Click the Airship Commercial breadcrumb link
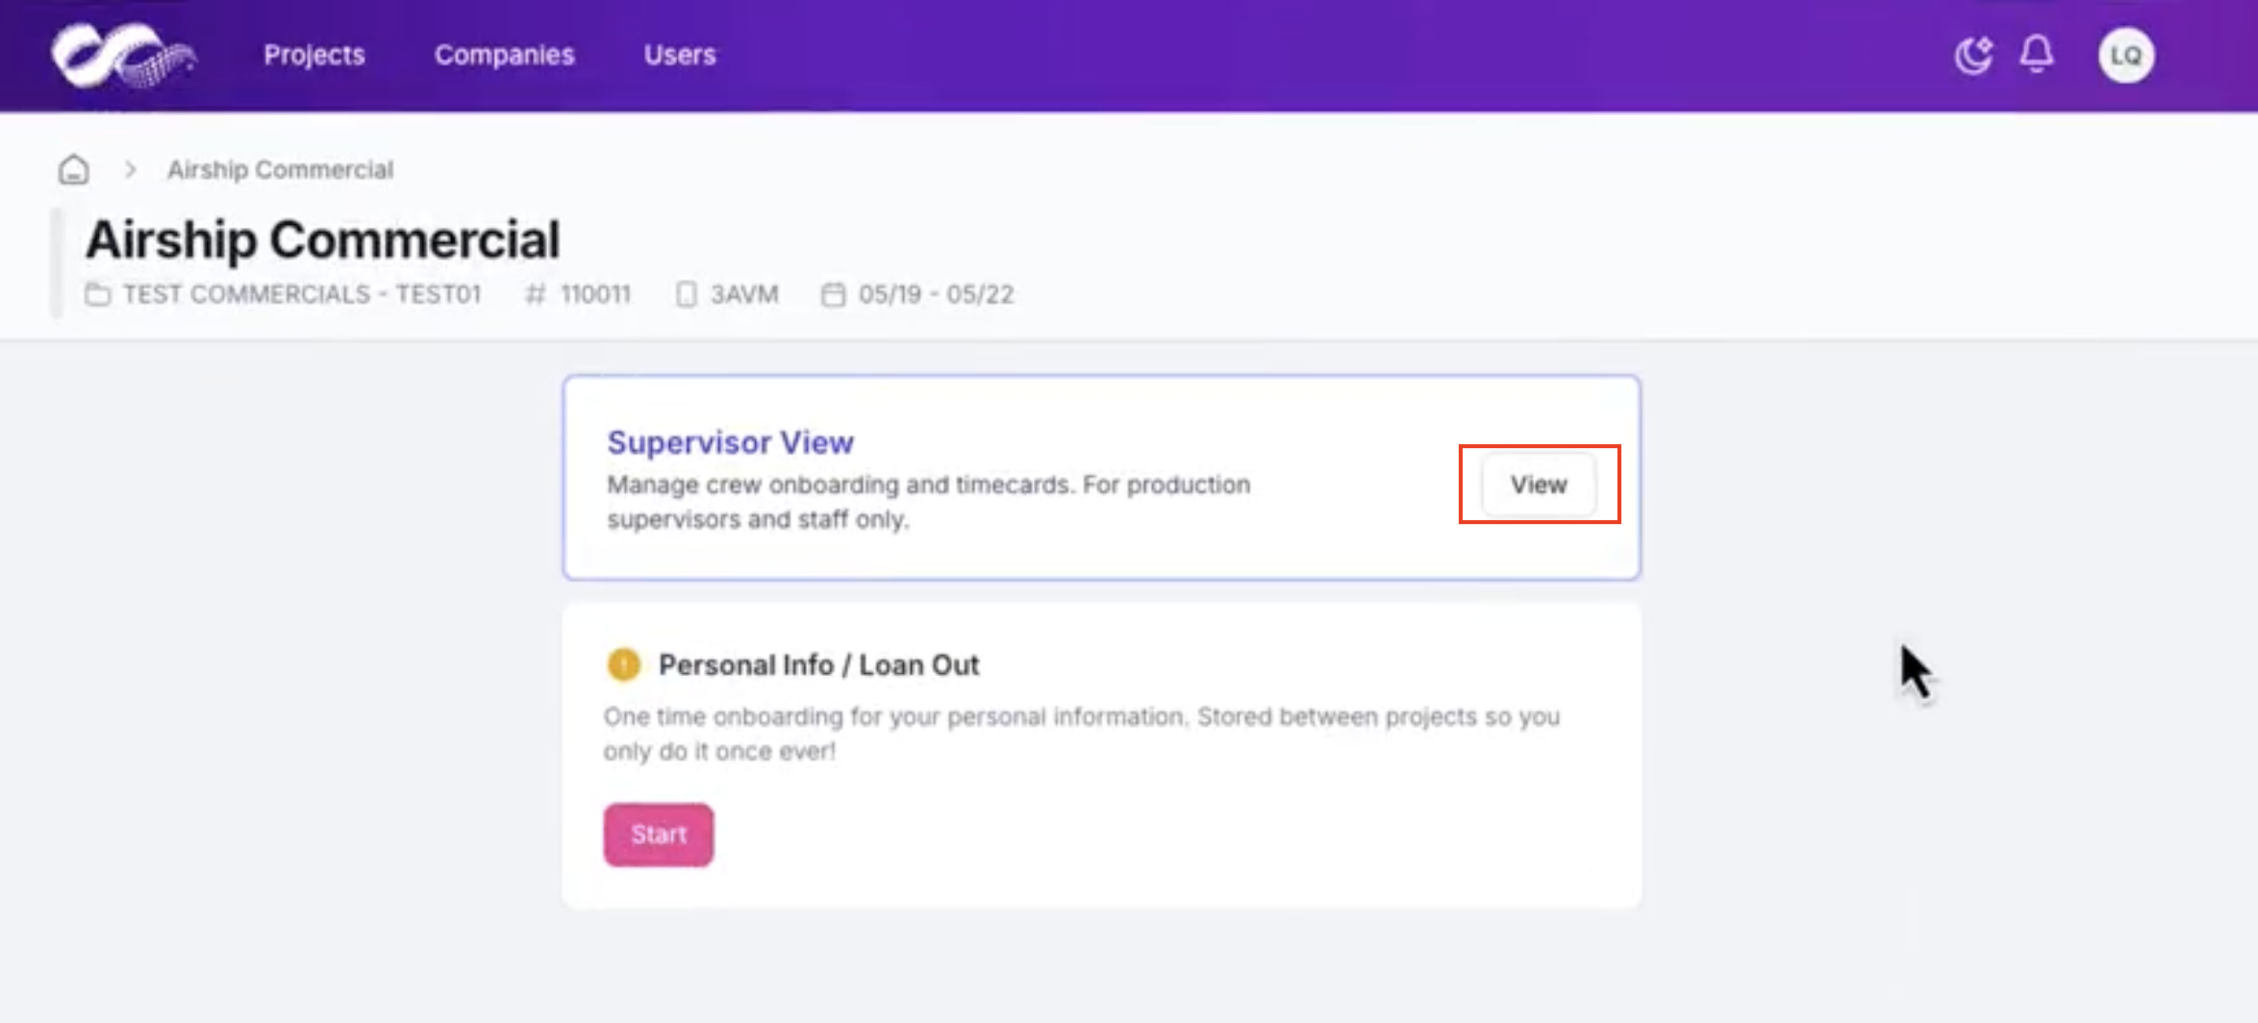 (280, 170)
